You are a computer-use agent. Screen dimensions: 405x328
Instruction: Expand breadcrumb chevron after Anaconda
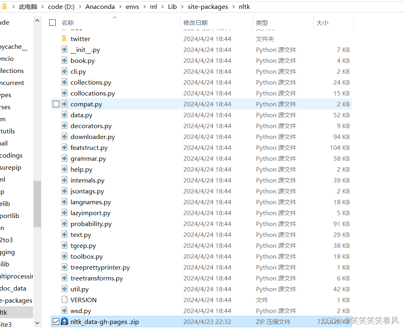120,7
